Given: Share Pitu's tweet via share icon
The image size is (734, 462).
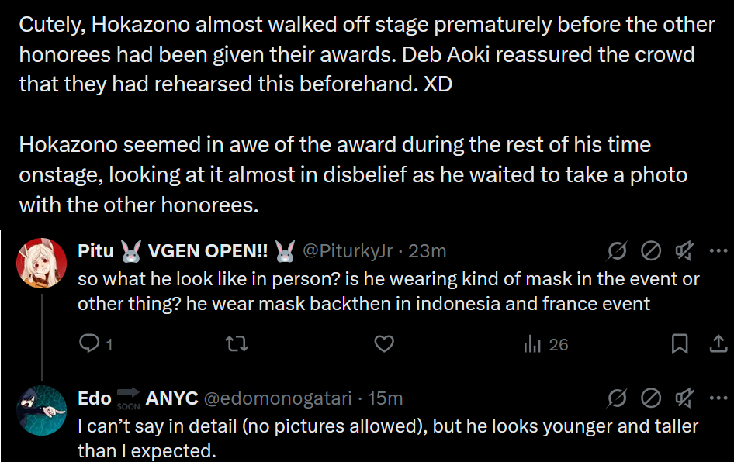Looking at the screenshot, I should [718, 344].
